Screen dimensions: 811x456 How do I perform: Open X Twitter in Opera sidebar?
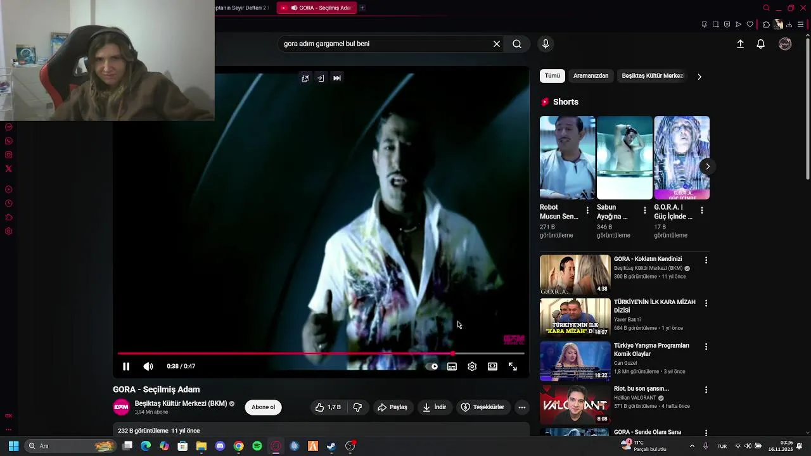9,168
